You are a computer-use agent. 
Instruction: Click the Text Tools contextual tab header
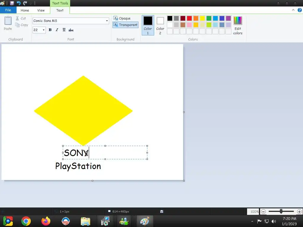pos(60,3)
